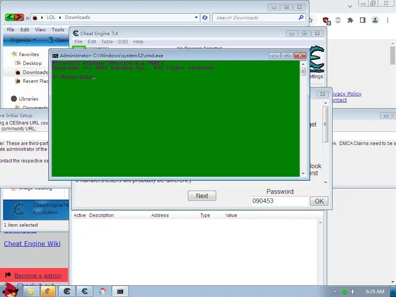Go forward in Explorer Downloads window
Viewport: 396px width, 297px height.
click(x=19, y=17)
